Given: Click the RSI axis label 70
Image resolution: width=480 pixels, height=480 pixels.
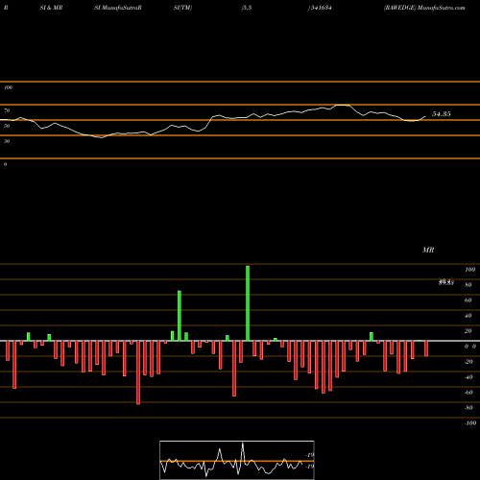Looking at the screenshot, I should pyautogui.click(x=7, y=110).
